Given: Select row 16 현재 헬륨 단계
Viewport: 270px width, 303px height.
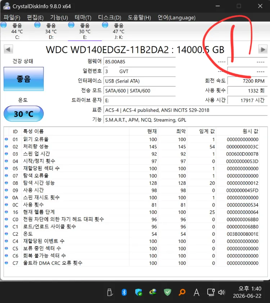Looking at the screenshot, I should pyautogui.click(x=132, y=212).
